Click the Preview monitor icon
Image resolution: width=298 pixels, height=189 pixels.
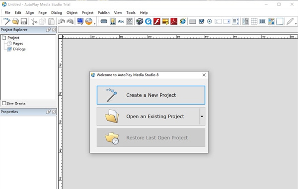pos(80,21)
